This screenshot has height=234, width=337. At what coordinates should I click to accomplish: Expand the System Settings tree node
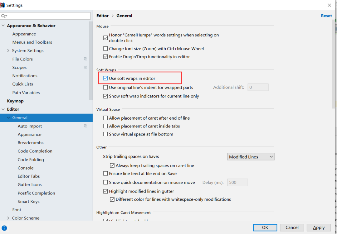8,50
